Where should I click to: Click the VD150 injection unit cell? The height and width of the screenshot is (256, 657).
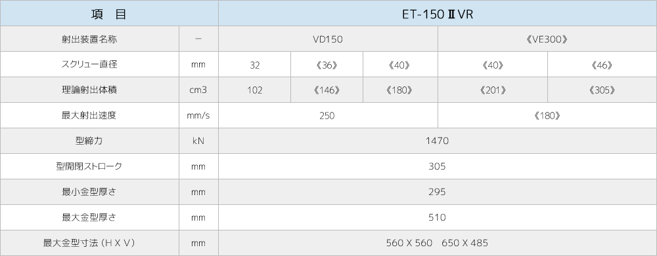coord(328,39)
